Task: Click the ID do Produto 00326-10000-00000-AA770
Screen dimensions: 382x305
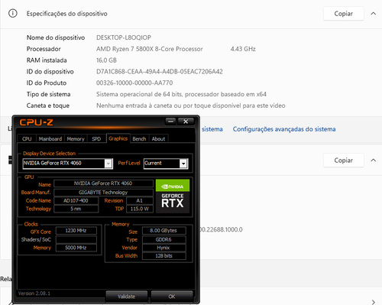Action: coord(134,83)
